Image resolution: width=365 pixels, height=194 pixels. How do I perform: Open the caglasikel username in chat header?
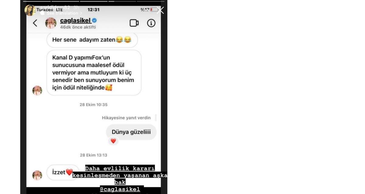point(75,21)
